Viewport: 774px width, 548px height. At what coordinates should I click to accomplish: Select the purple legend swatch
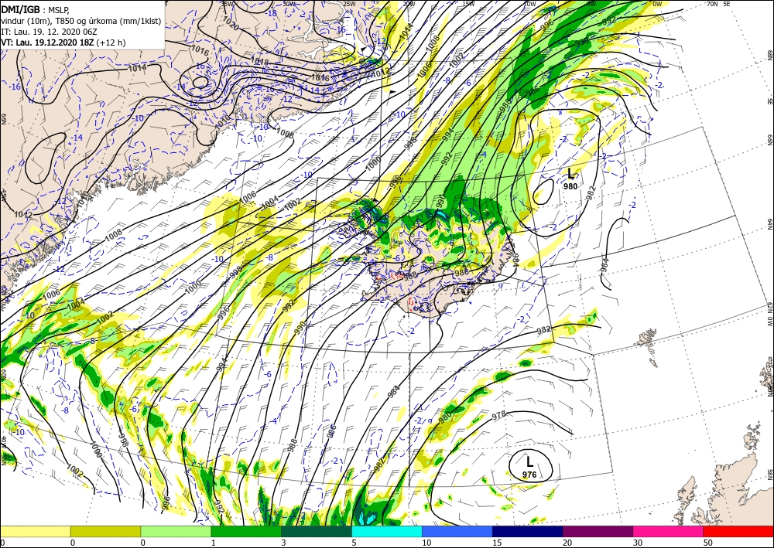(x=598, y=532)
